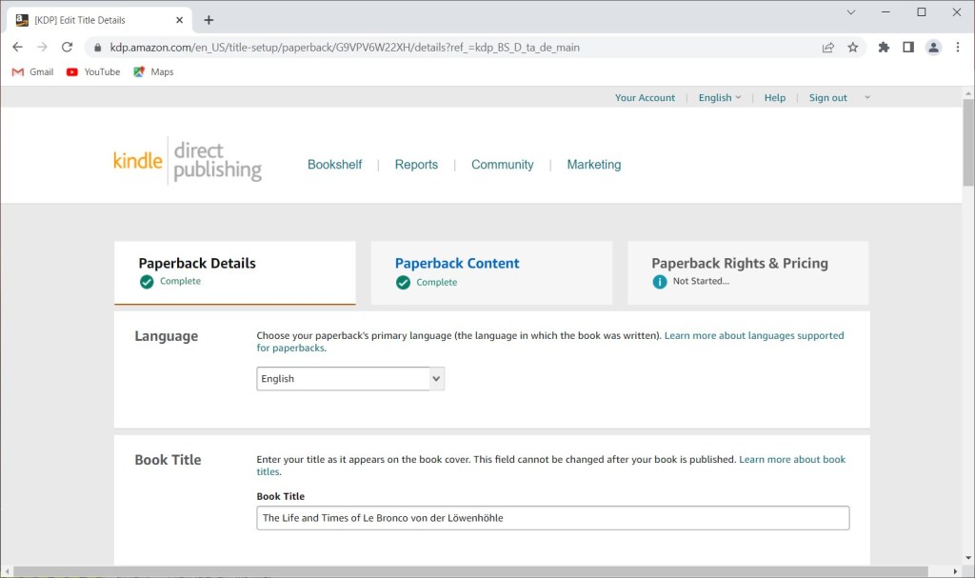Sign out of the account
975x578 pixels.
827,97
